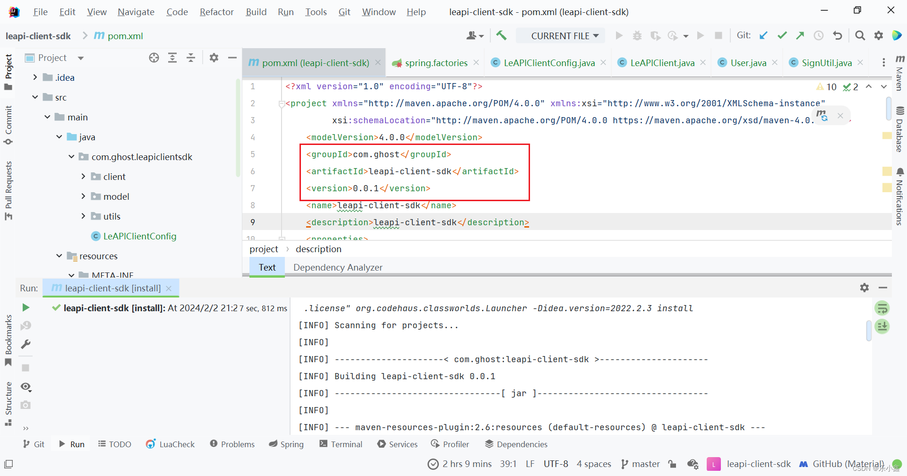Click the master branch in status bar
This screenshot has width=907, height=476.
point(646,464)
